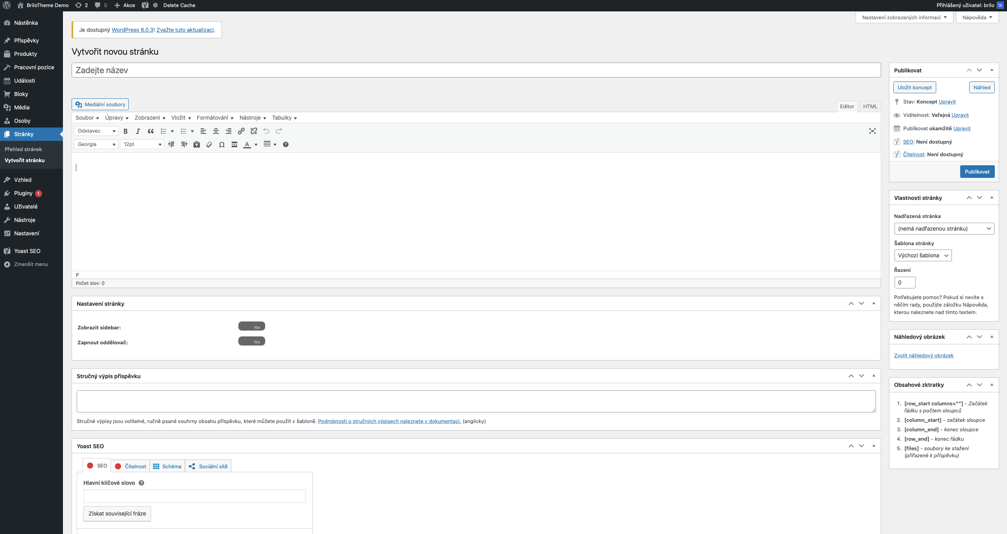Toggle the Zobrazit sidebar switch

tap(252, 326)
